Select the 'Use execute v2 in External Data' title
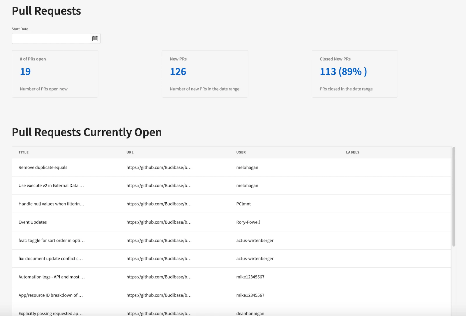This screenshot has height=316, width=466. [x=51, y=185]
